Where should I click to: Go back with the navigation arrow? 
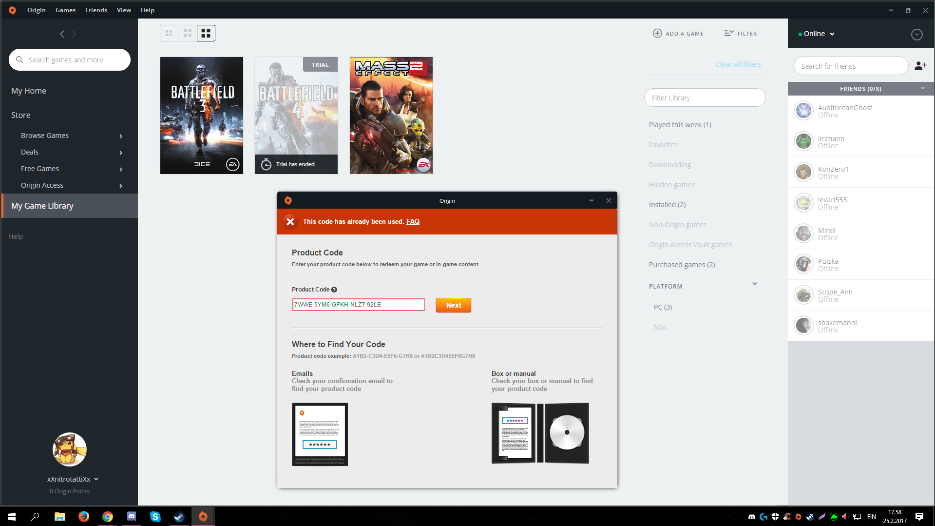pos(62,34)
